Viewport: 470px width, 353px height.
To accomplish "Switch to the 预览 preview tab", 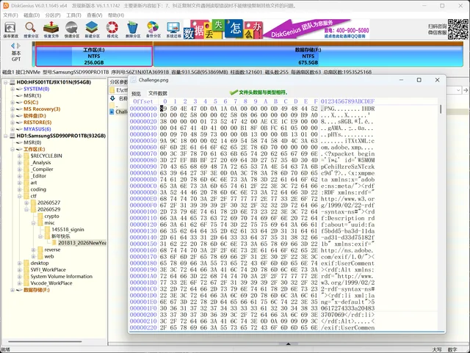I will [x=136, y=93].
